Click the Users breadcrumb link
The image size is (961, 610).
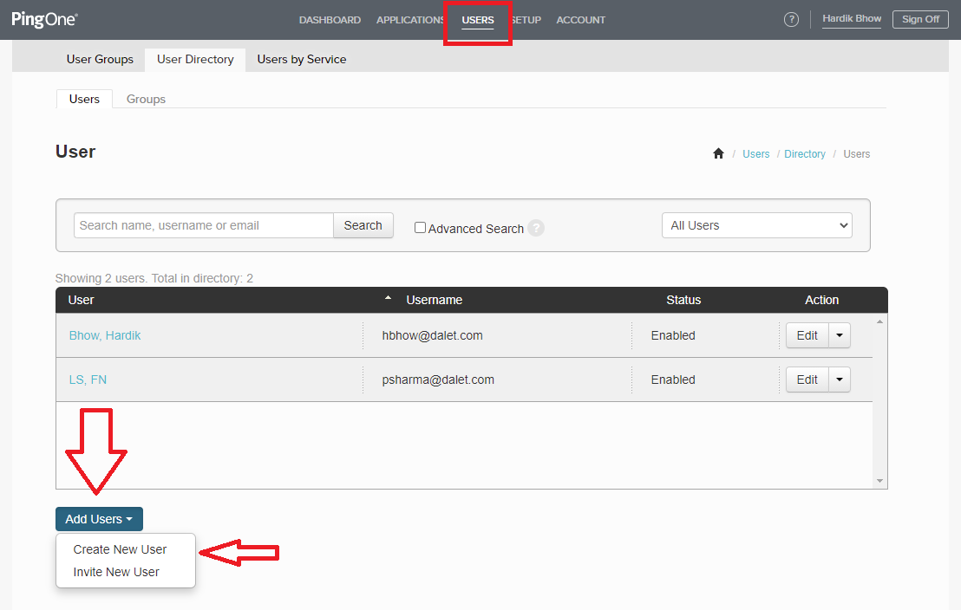(x=755, y=153)
